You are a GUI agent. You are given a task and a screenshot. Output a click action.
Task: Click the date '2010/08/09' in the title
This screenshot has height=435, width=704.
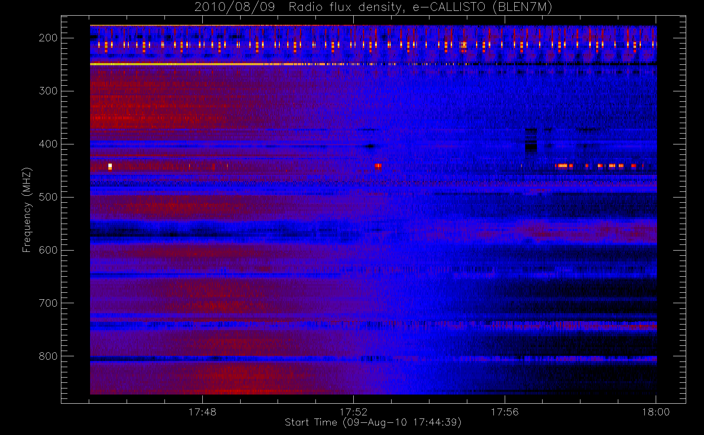[x=235, y=7]
